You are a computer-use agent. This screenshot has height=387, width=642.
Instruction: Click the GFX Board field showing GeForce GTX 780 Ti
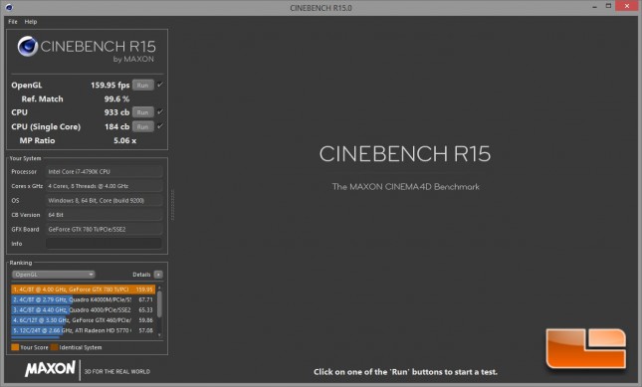click(104, 229)
